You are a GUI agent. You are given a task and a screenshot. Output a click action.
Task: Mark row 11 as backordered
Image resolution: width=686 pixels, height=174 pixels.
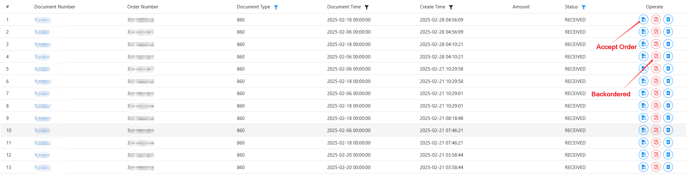point(656,143)
